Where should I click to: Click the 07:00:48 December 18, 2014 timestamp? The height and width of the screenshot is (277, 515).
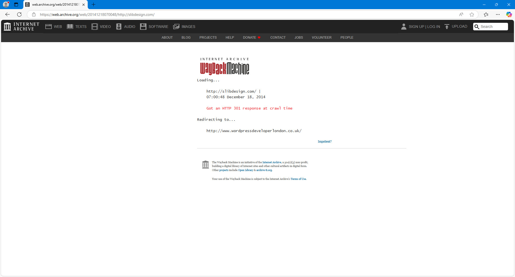pos(236,97)
